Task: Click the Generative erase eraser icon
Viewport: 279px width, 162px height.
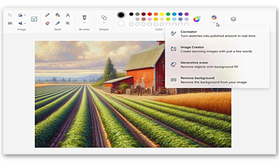Action: coord(174,64)
